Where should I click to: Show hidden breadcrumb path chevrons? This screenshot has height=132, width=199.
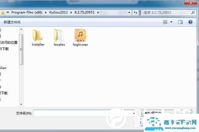8,12
